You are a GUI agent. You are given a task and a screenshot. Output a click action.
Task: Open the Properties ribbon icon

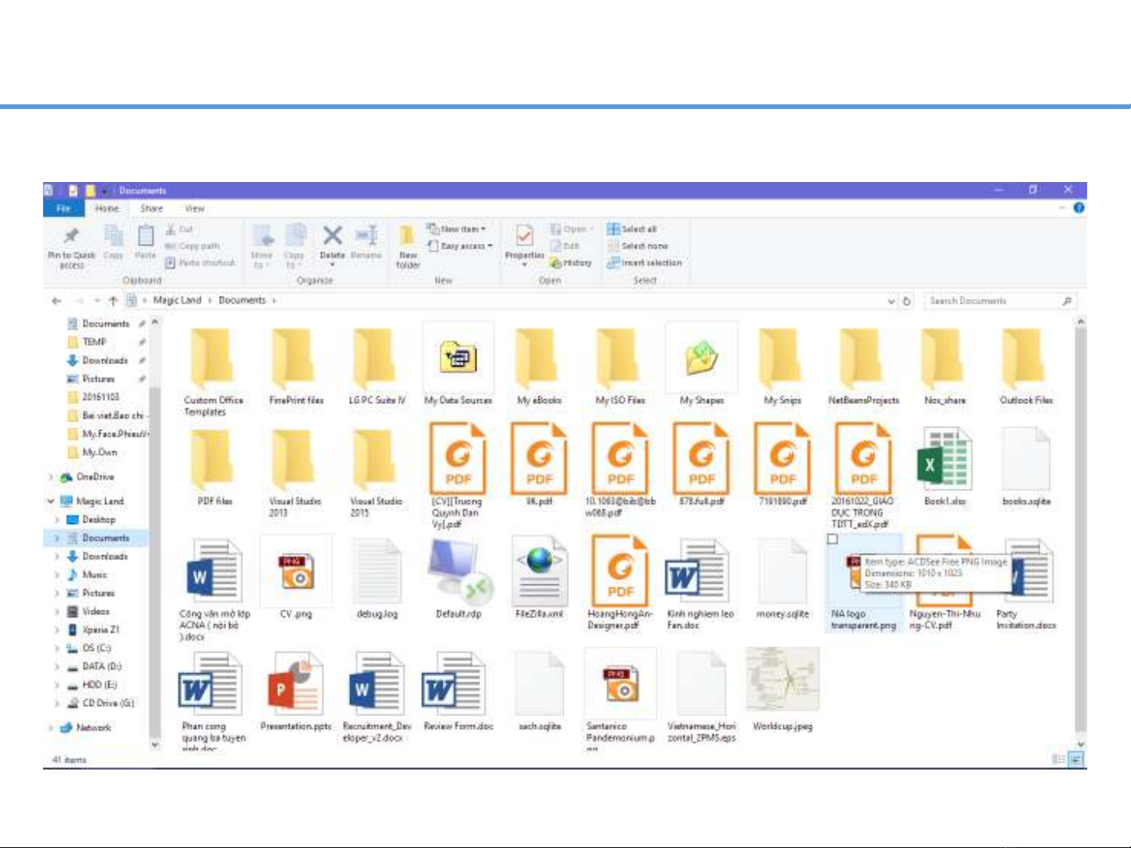click(x=524, y=237)
